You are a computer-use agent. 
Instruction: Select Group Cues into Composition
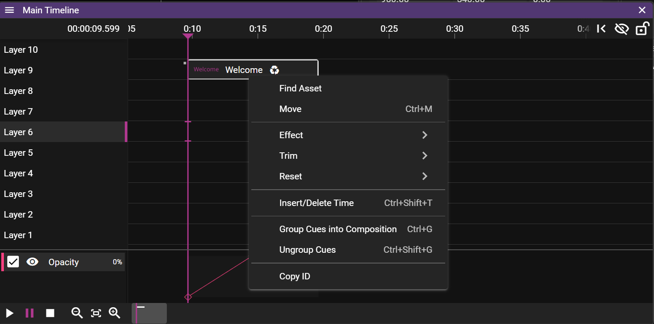pyautogui.click(x=338, y=229)
